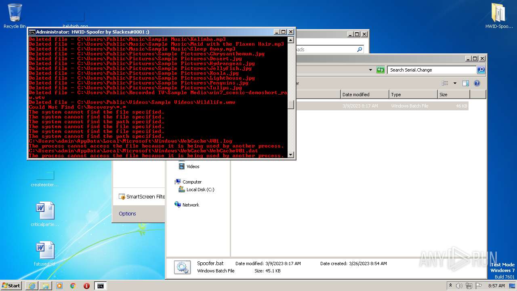Open the Recycle Bin desktop icon
517x291 pixels.
15,16
